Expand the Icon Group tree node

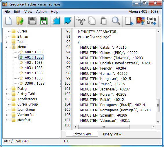click(6, 110)
